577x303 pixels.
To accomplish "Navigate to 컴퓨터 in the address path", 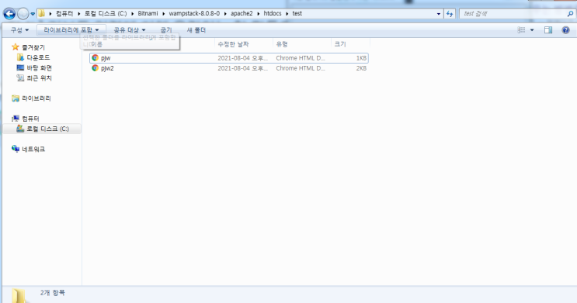I will coord(64,14).
